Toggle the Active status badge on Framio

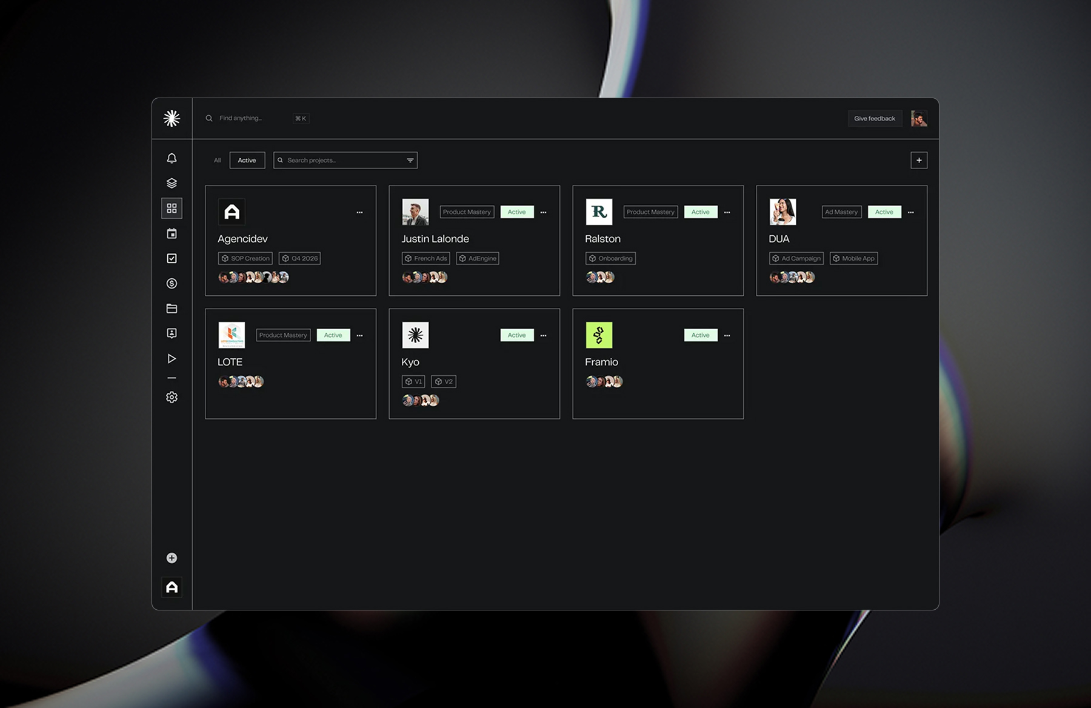click(x=700, y=335)
